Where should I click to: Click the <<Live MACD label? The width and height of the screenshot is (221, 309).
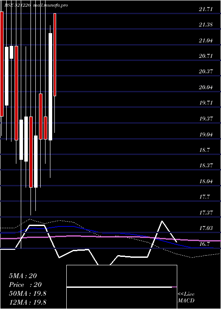point(186,298)
